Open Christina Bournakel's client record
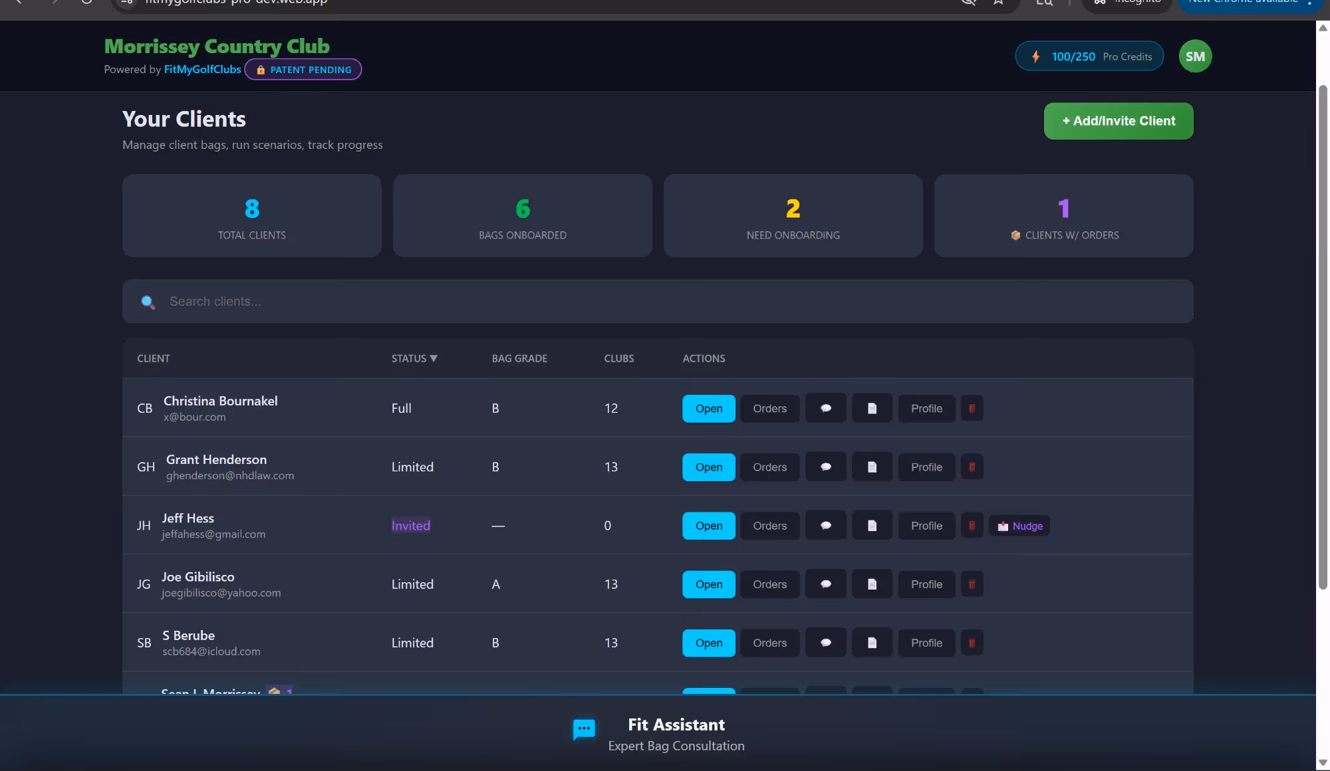The width and height of the screenshot is (1330, 771). coord(708,408)
